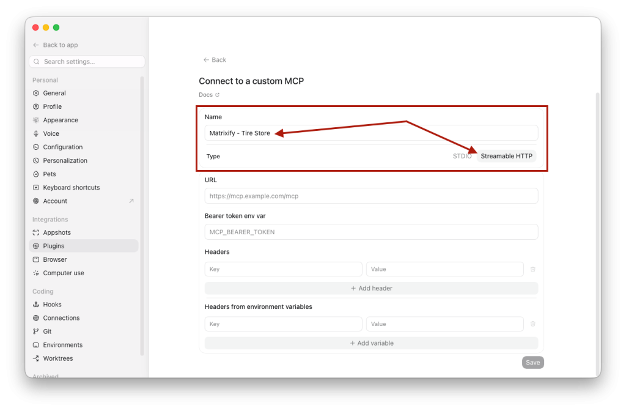Open Worktrees settings
The height and width of the screenshot is (411, 626).
click(84, 358)
